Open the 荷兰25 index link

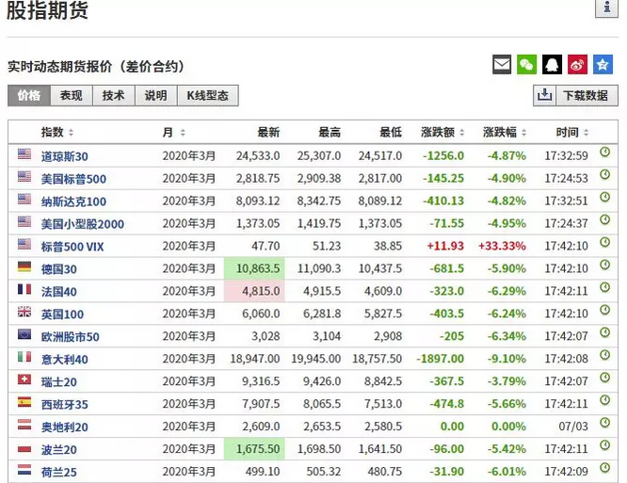(x=59, y=473)
